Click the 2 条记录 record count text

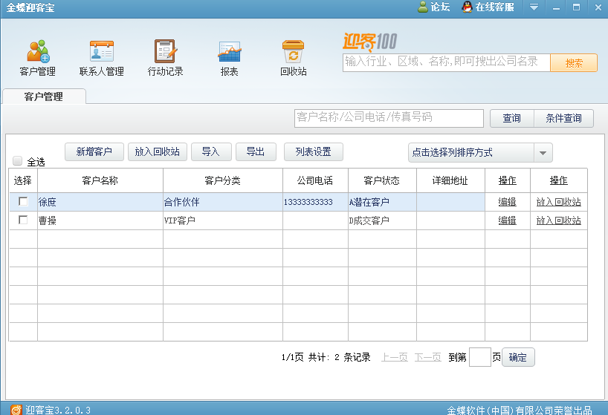coord(352,357)
